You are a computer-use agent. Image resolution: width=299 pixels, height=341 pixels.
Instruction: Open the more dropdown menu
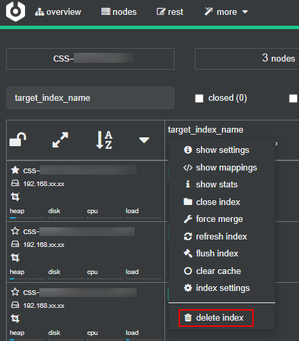click(x=226, y=12)
